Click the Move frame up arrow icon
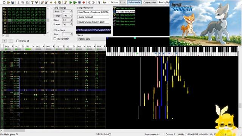This screenshot has height=136, width=242. [x=55, y=2]
